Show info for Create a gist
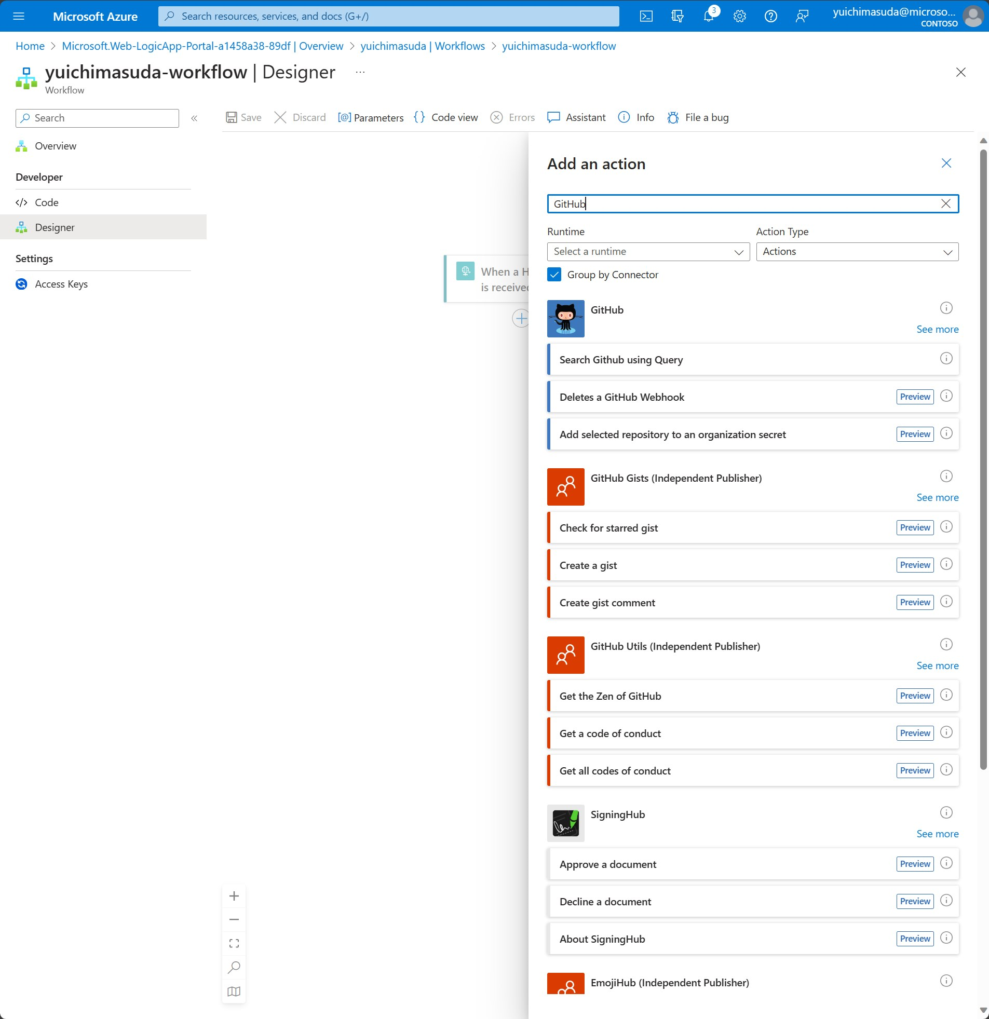Viewport: 989px width, 1019px height. (946, 564)
